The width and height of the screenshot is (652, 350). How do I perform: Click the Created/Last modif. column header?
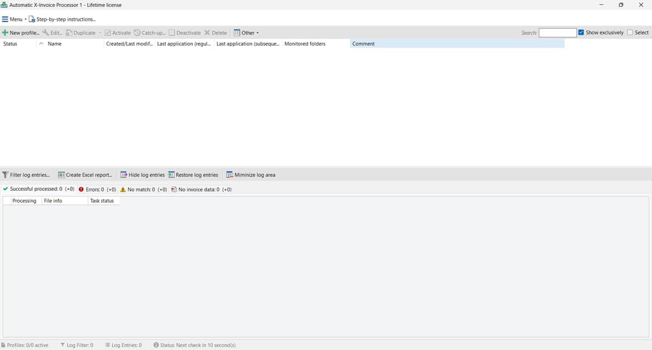[129, 44]
